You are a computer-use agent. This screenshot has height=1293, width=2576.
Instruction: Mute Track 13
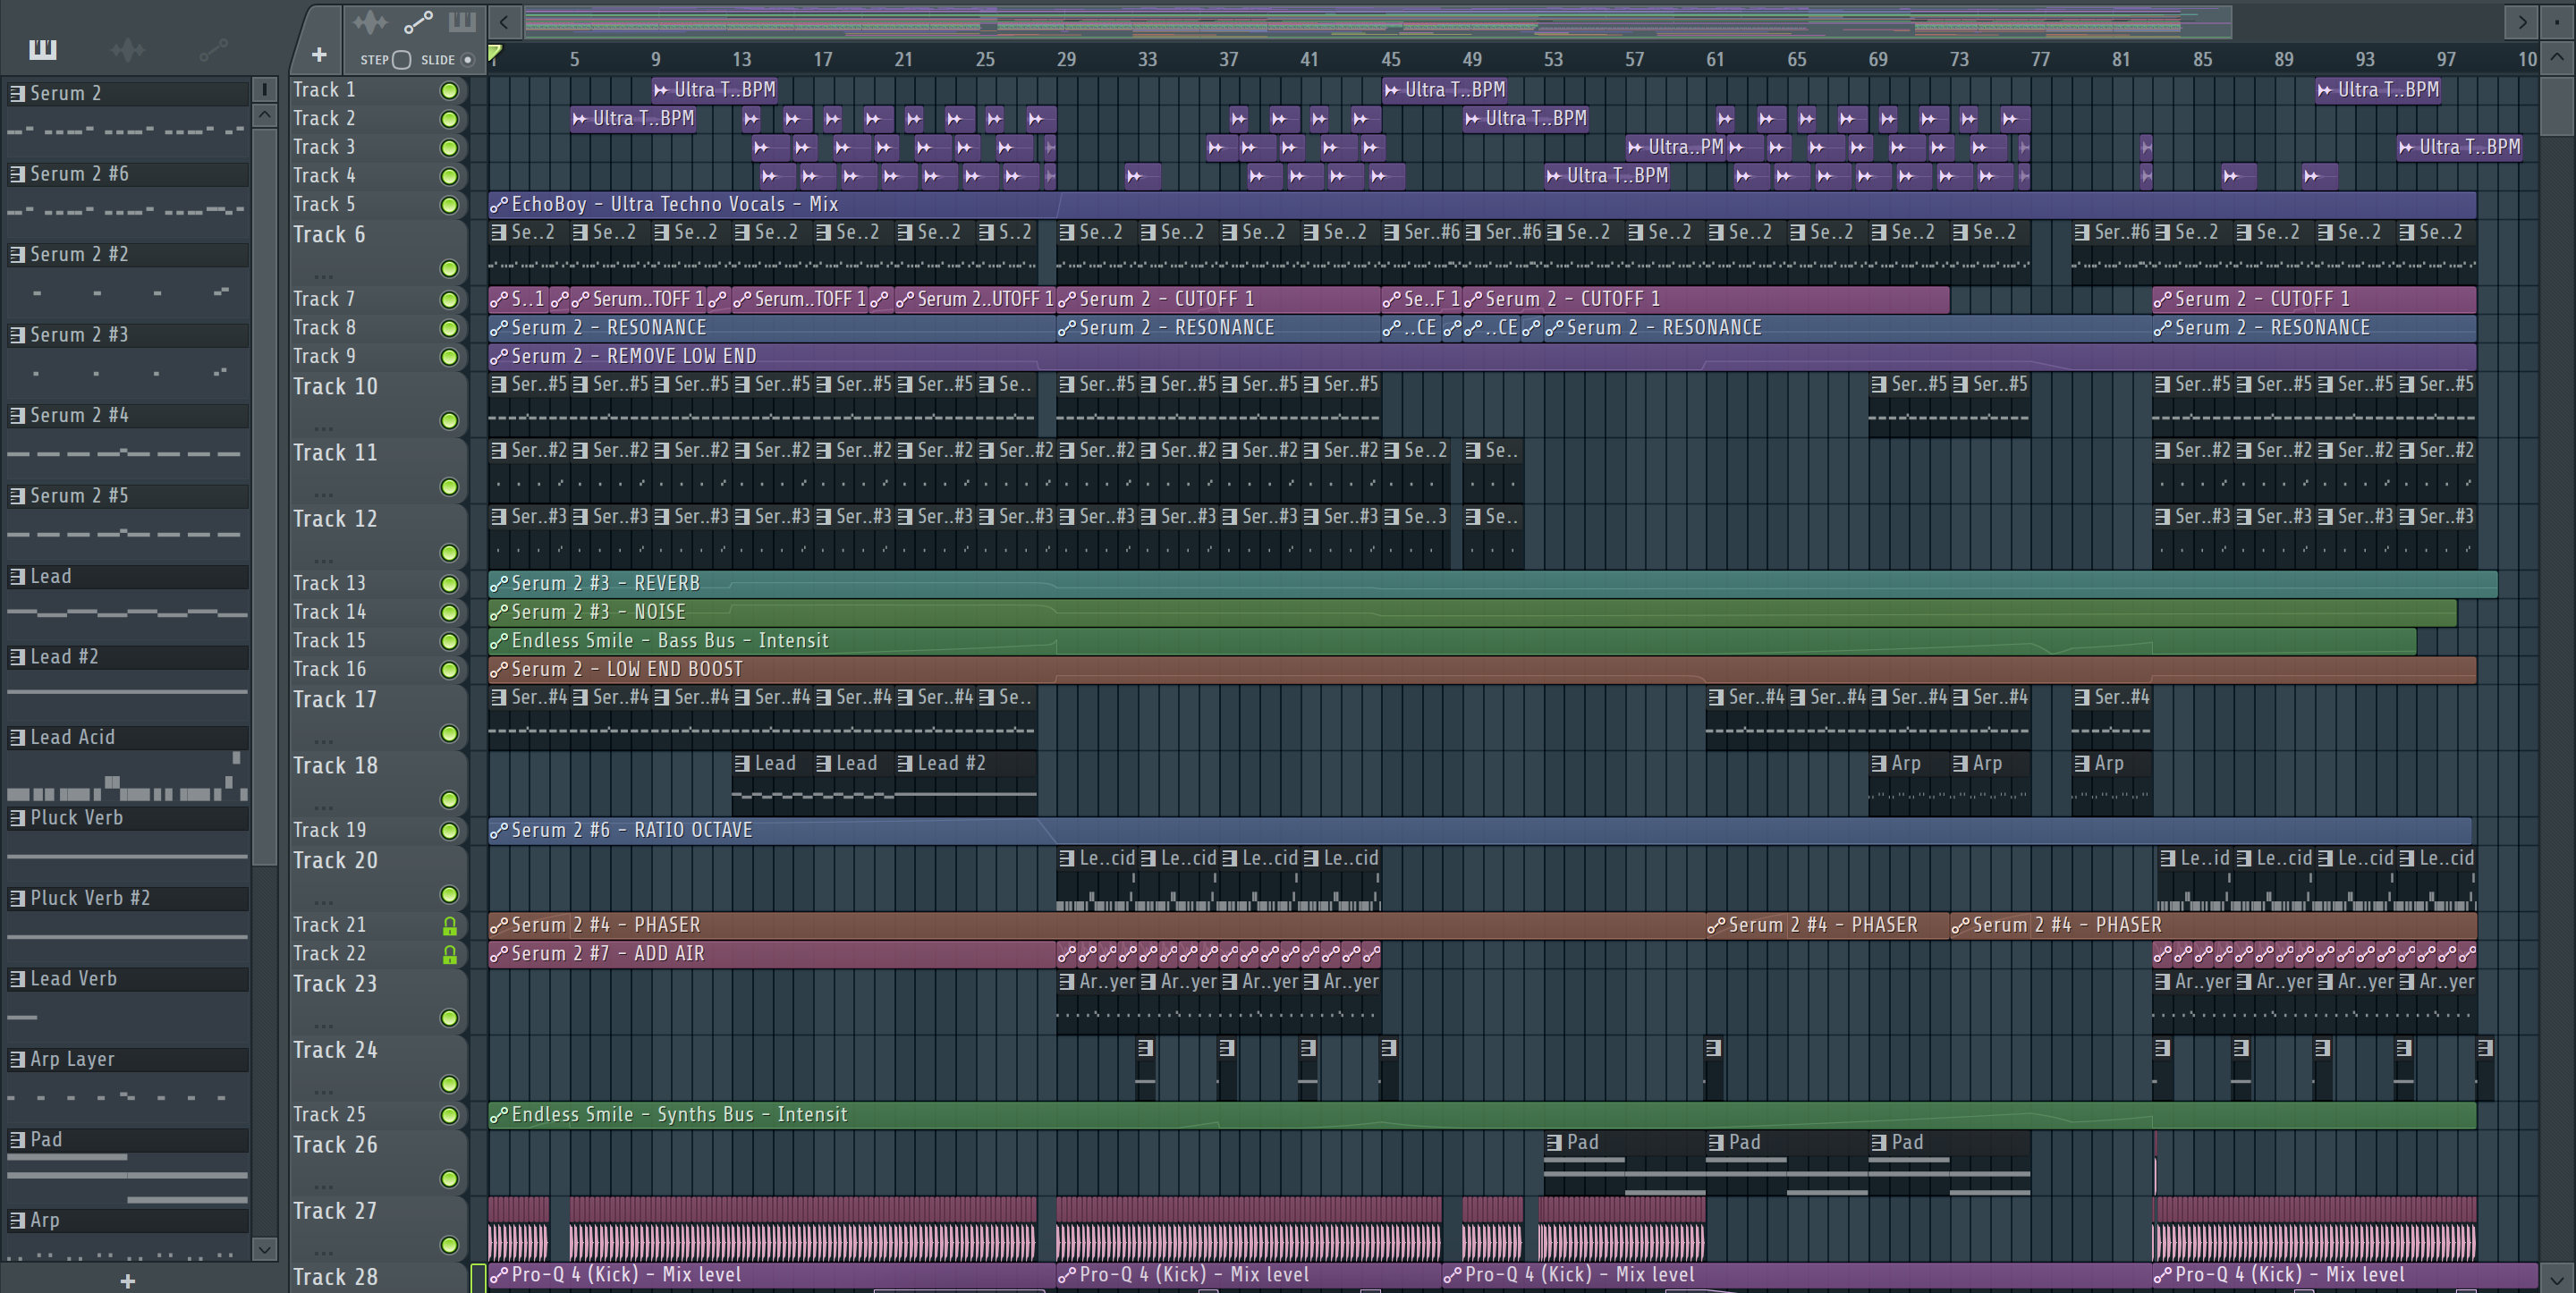[450, 584]
